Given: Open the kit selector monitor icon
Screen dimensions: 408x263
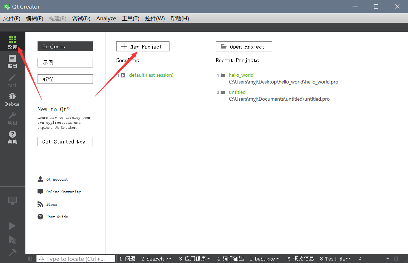Looking at the screenshot, I should (x=12, y=201).
